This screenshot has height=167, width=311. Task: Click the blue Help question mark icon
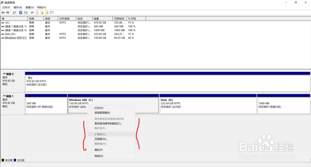pos(21,12)
